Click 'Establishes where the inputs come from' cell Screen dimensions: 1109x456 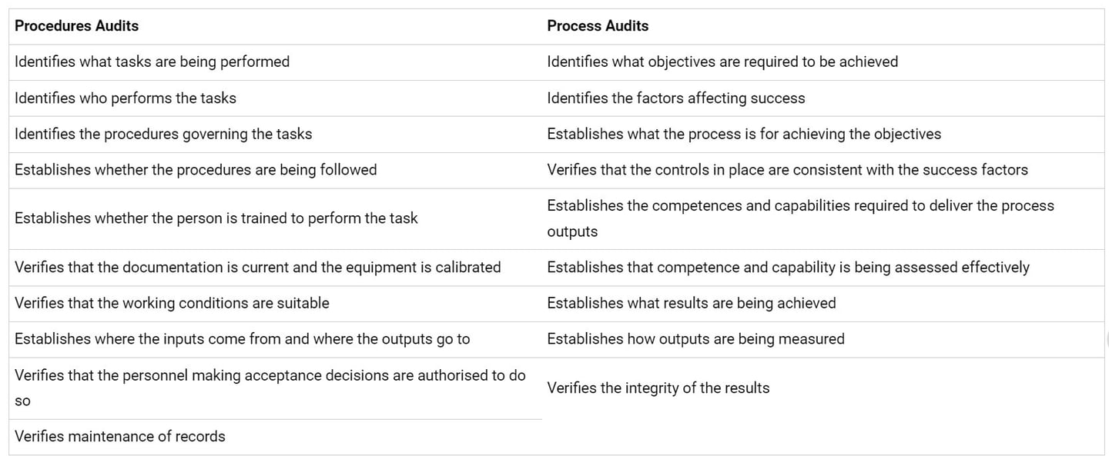pos(275,339)
